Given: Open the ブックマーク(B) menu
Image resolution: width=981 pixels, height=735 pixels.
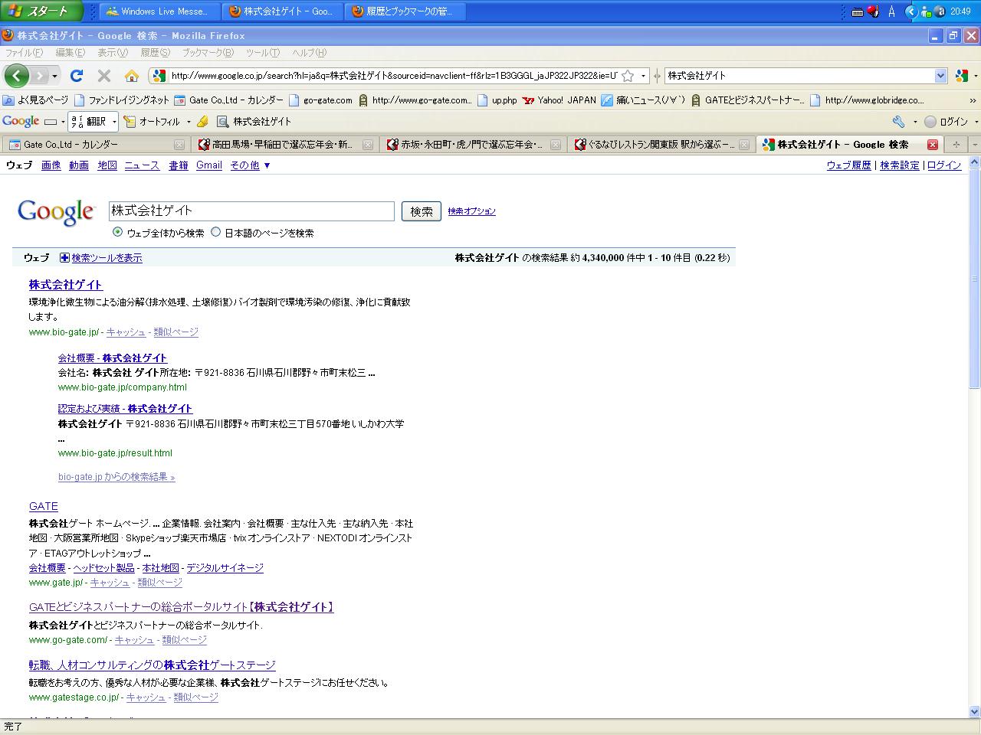Looking at the screenshot, I should 207,53.
